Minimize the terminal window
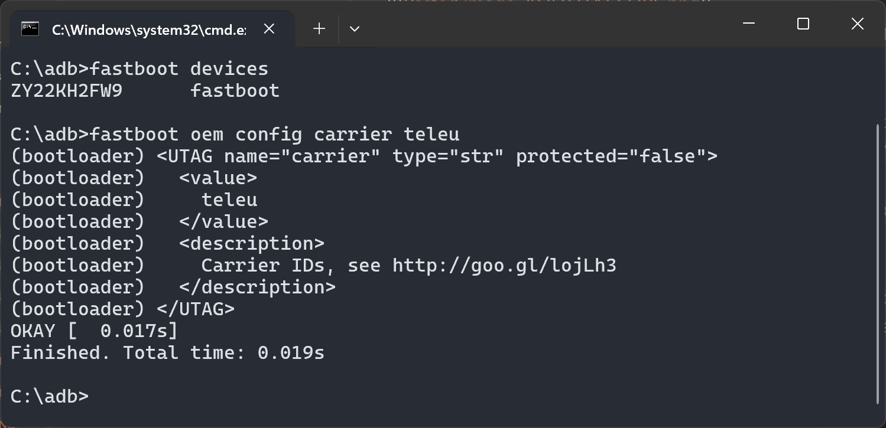The height and width of the screenshot is (428, 886). coord(749,24)
